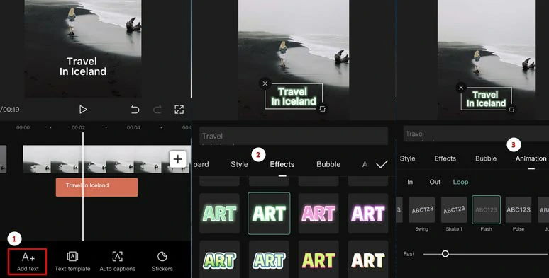Apply the Shake 1 loop animation
This screenshot has width=549, height=278.
[454, 210]
